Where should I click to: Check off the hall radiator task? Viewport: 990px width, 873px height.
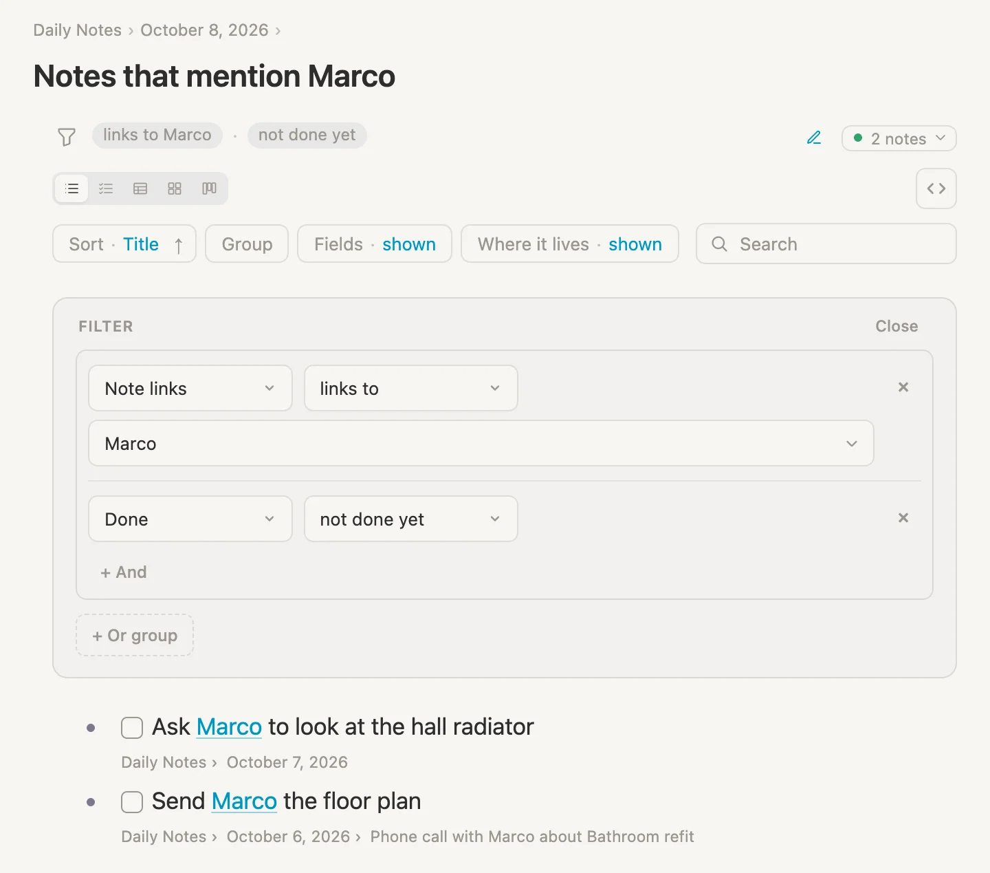click(x=132, y=728)
